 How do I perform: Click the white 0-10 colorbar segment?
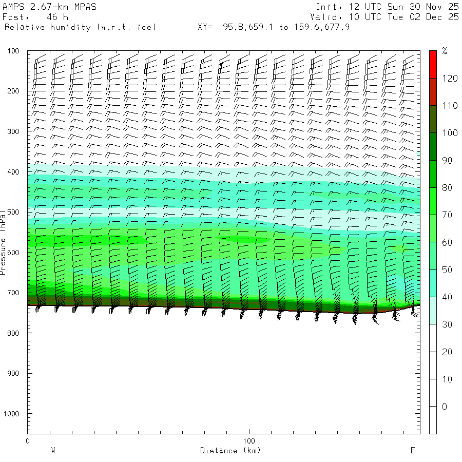[433, 393]
